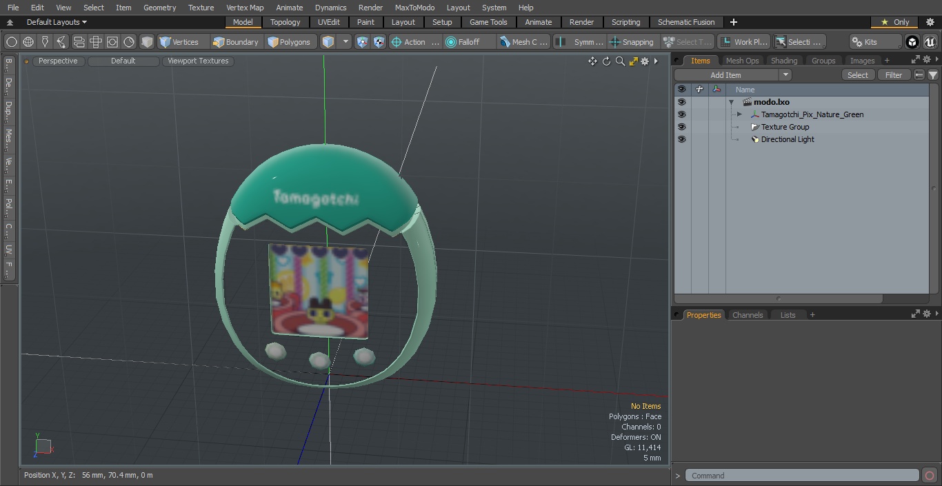Click the funnel filter icon in Items panel
The width and height of the screenshot is (942, 486).
tap(932, 75)
